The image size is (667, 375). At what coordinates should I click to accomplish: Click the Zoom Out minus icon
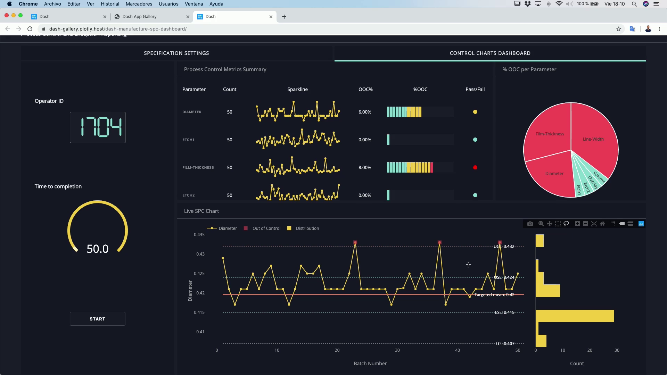tap(586, 224)
